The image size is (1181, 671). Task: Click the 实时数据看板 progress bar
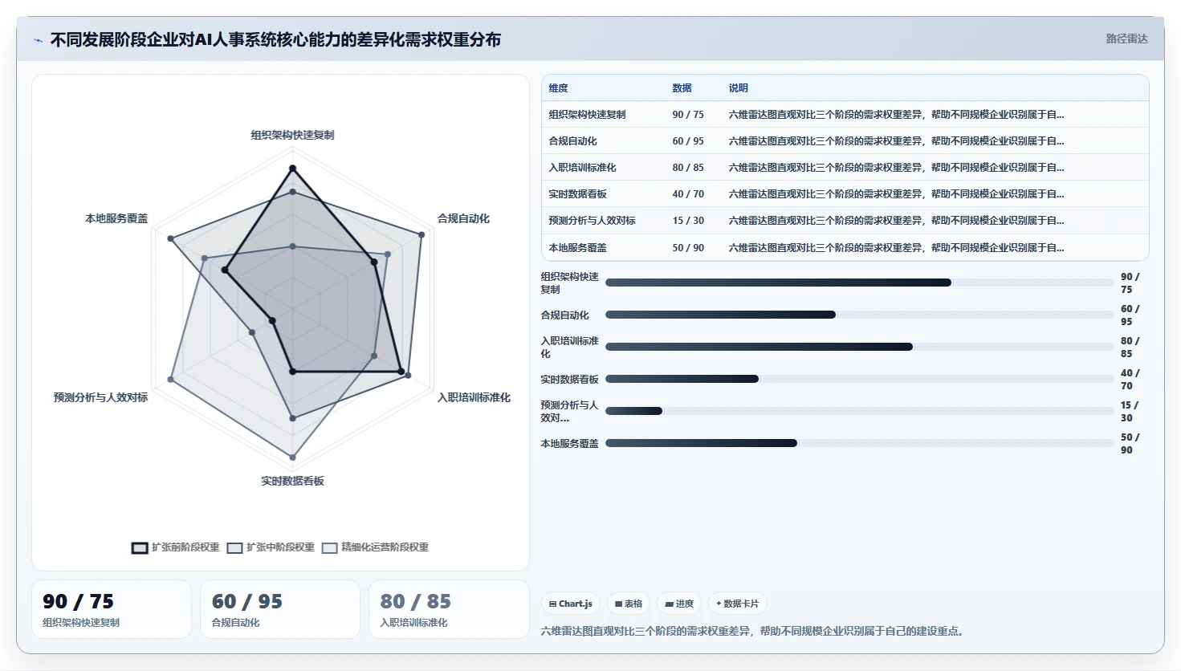(860, 379)
